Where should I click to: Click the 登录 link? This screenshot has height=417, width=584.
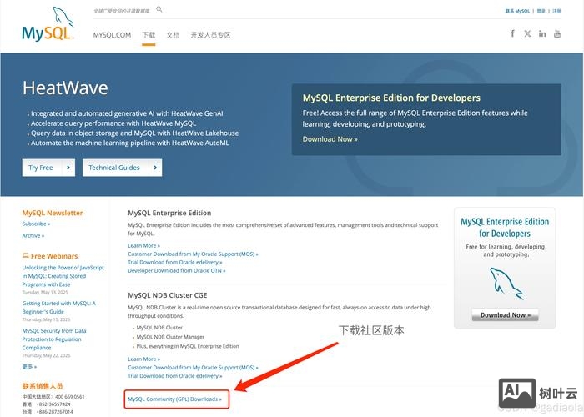(x=541, y=11)
